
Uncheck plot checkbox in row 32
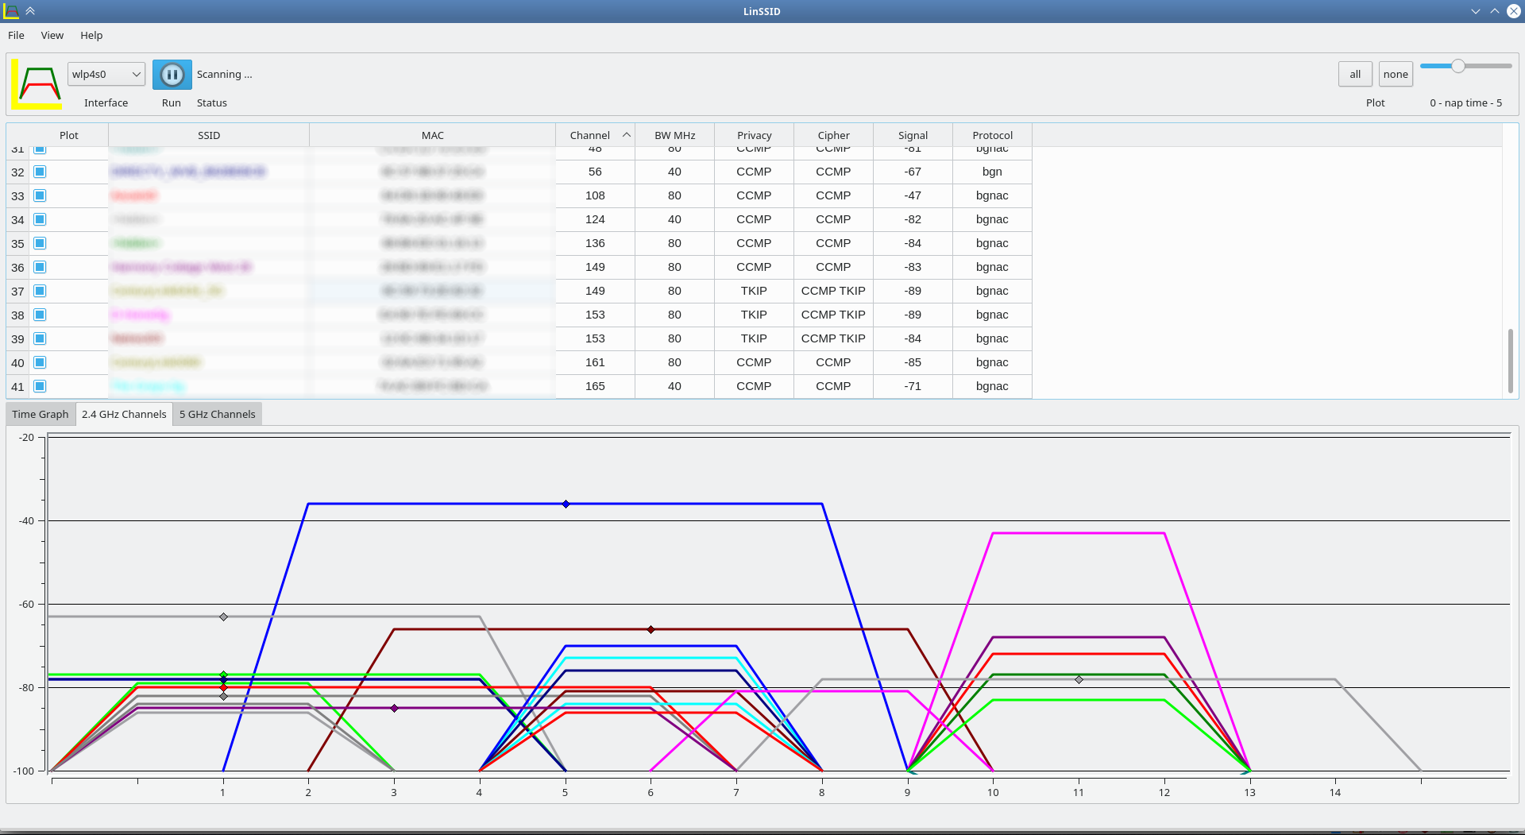click(x=40, y=172)
